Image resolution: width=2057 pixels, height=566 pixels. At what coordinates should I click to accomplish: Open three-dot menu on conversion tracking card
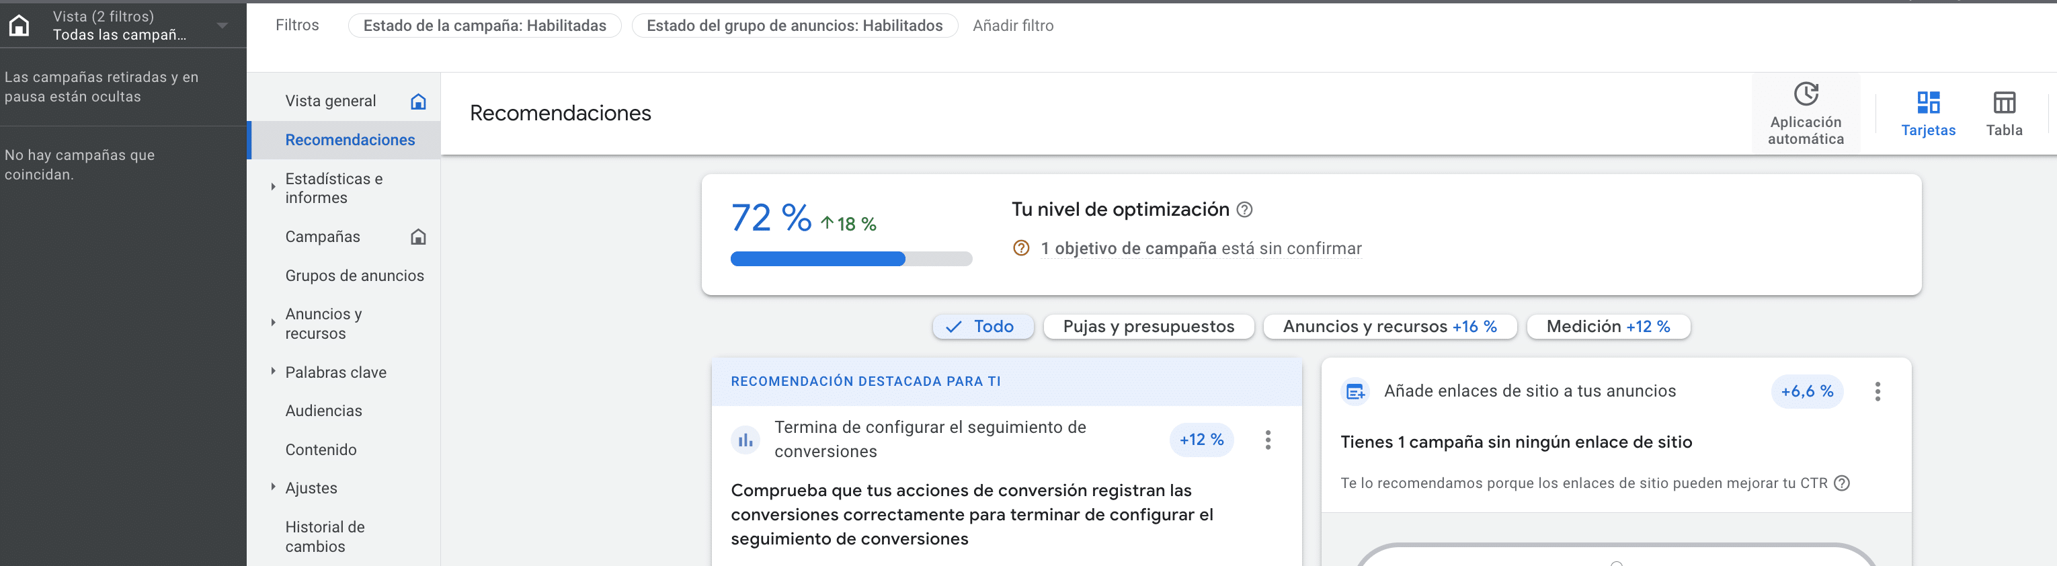click(x=1267, y=440)
